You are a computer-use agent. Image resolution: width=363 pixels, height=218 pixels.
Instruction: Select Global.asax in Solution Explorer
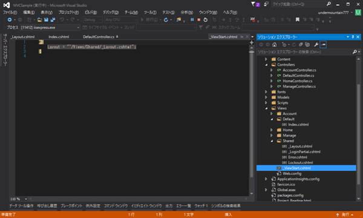coord(286,190)
